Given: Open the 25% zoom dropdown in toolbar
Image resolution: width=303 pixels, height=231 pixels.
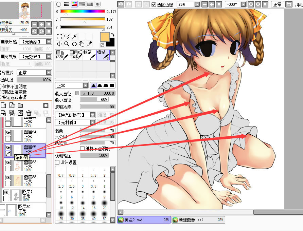Looking at the screenshot, I should (x=197, y=4).
